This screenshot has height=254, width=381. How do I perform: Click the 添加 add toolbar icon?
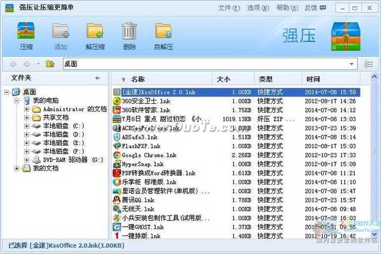(x=60, y=31)
